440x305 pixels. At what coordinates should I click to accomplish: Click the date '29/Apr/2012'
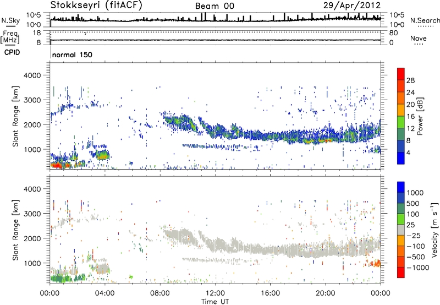(352, 6)
